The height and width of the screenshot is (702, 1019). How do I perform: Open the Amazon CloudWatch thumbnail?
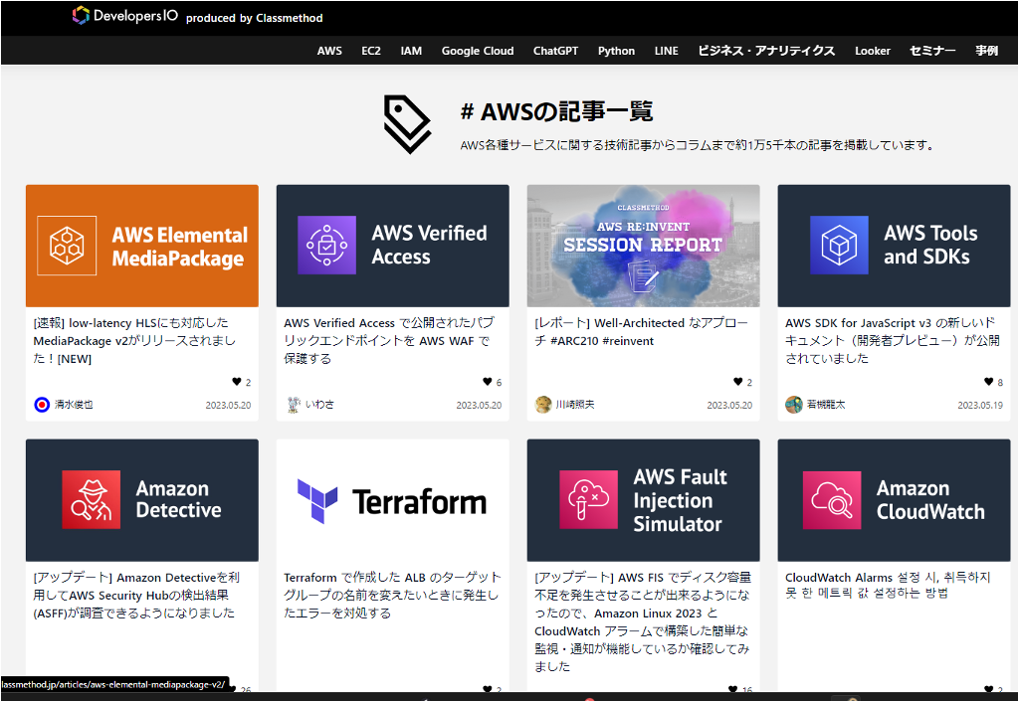[x=894, y=500]
